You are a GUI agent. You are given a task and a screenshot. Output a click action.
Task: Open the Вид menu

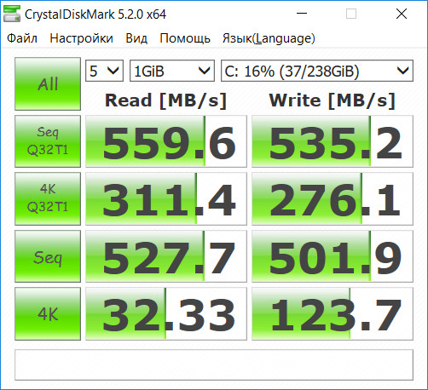136,38
